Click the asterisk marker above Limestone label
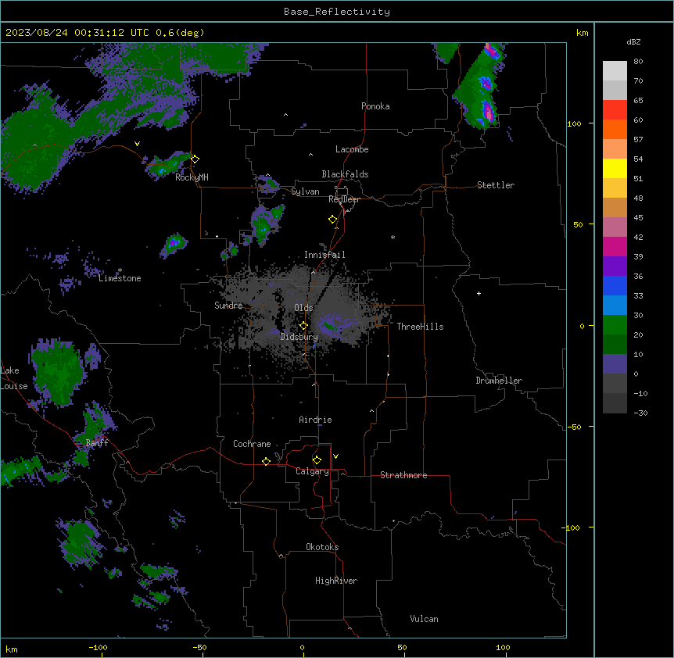674x658 pixels. [x=120, y=270]
